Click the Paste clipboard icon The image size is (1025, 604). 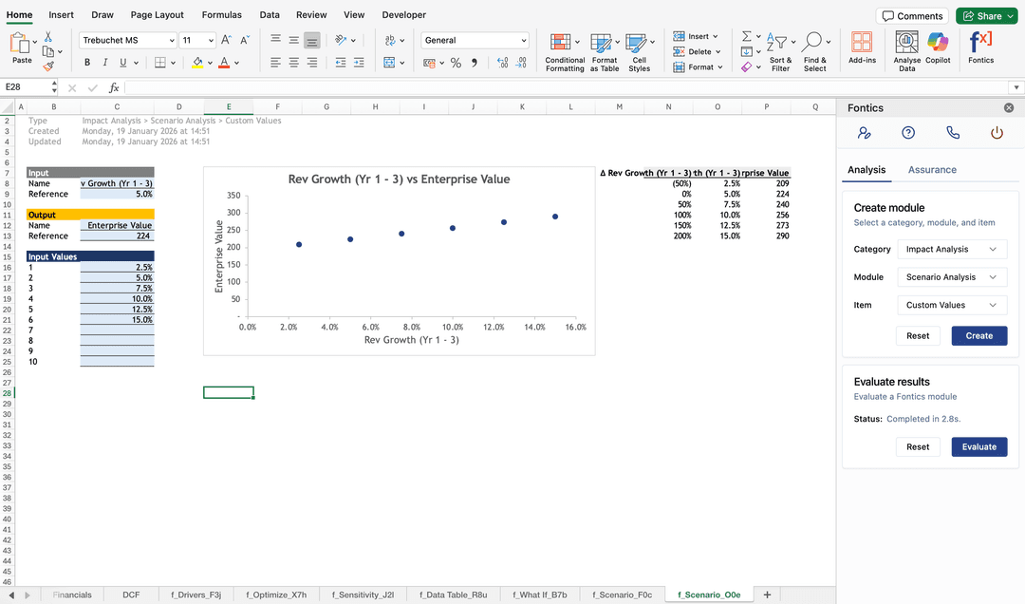point(19,44)
